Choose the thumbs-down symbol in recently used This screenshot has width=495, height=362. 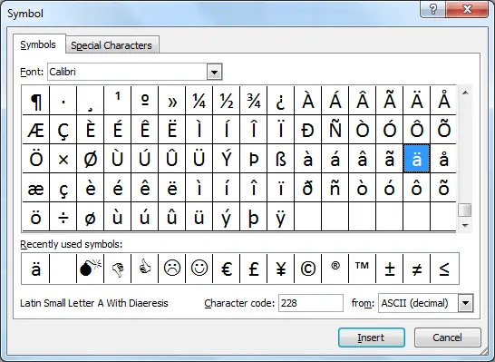click(118, 269)
